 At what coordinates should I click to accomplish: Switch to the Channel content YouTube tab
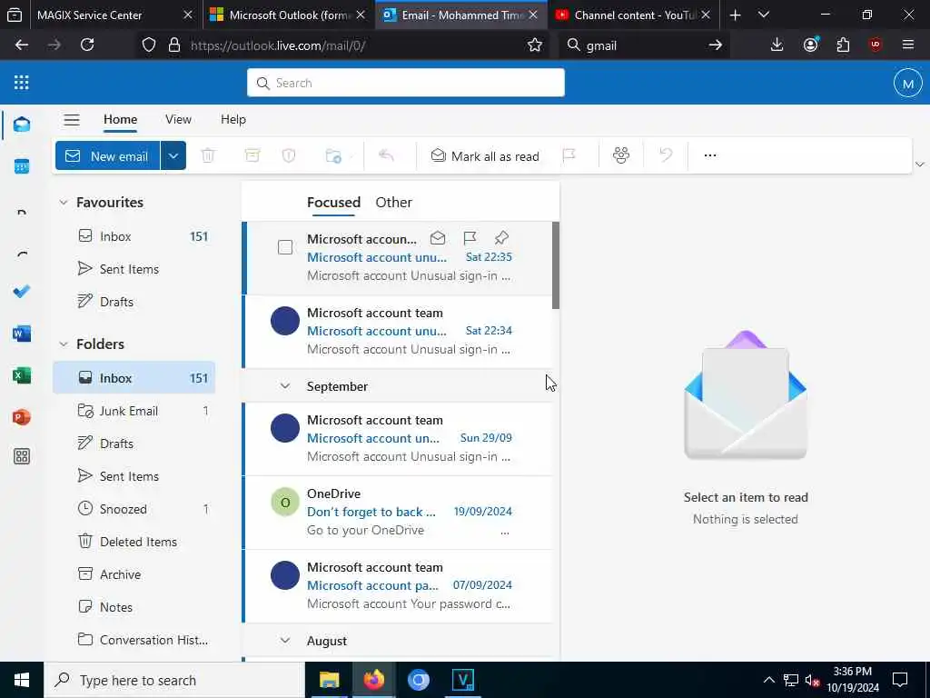633,15
